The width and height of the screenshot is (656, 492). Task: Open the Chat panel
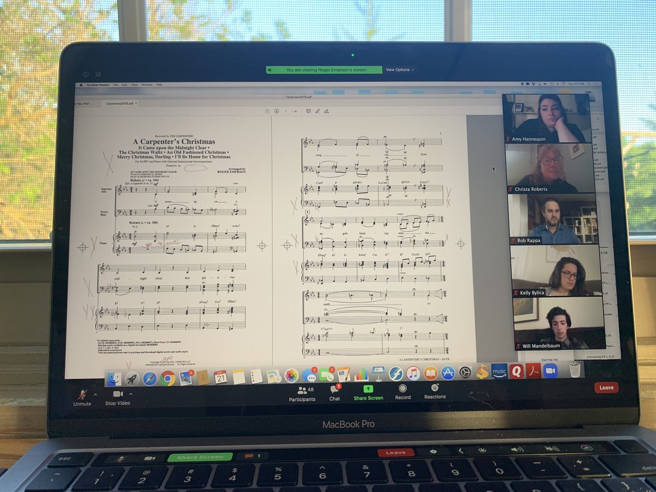[x=335, y=393]
